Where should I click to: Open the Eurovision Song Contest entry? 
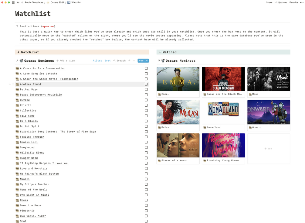[58, 132]
